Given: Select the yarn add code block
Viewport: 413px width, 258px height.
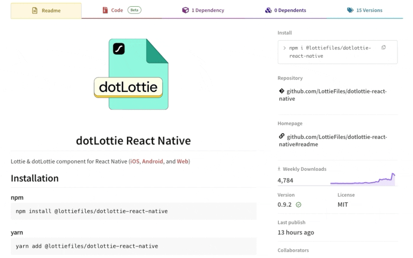Looking at the screenshot, I should pos(134,246).
